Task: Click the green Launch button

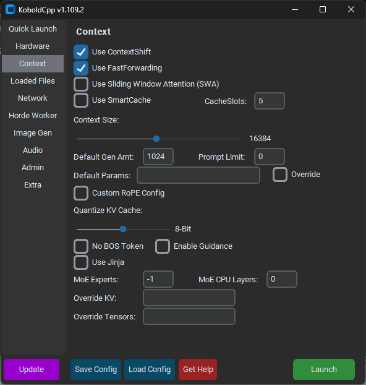Action: (324, 370)
